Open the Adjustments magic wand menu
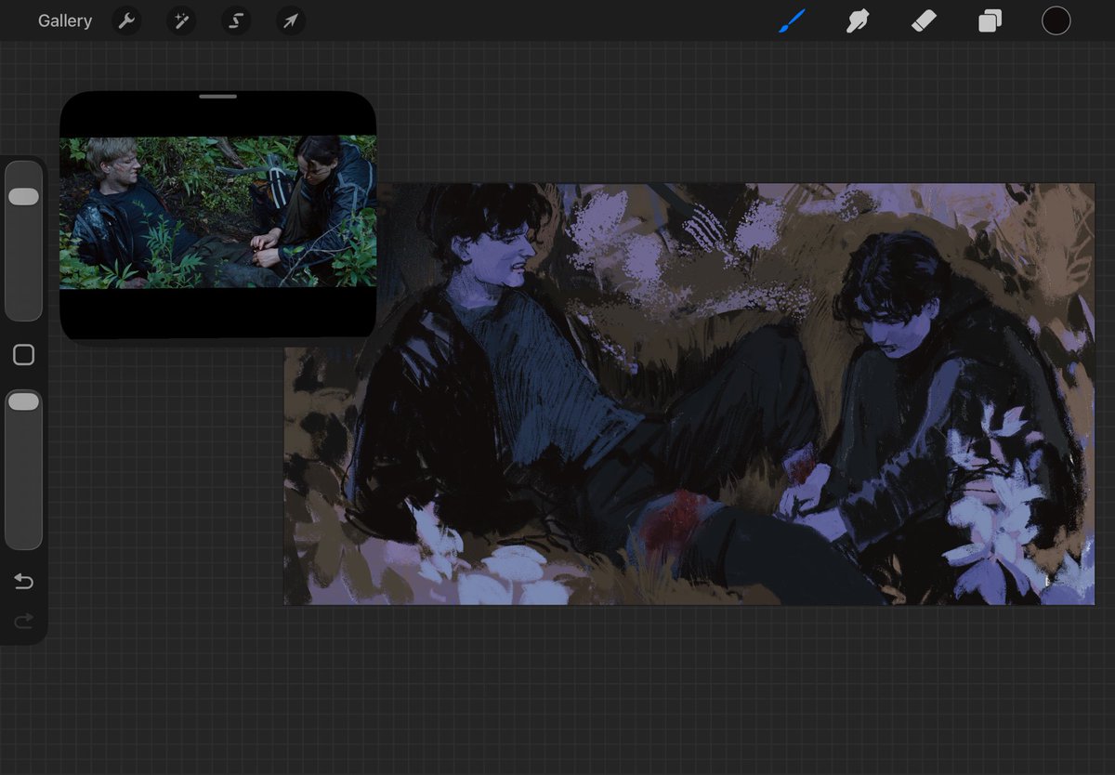 [181, 20]
